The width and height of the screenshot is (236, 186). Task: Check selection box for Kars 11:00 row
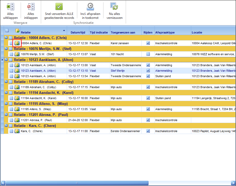(11, 131)
